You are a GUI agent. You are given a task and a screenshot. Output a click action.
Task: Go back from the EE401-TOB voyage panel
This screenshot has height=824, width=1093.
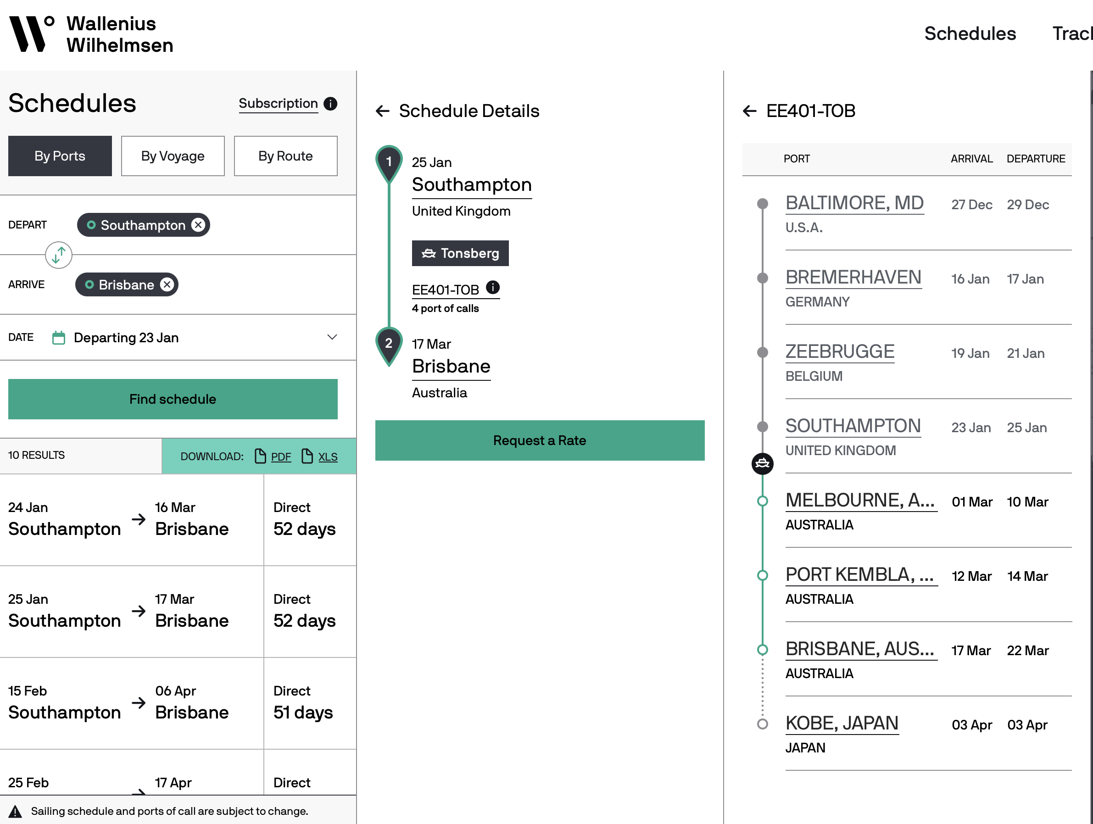pyautogui.click(x=750, y=111)
